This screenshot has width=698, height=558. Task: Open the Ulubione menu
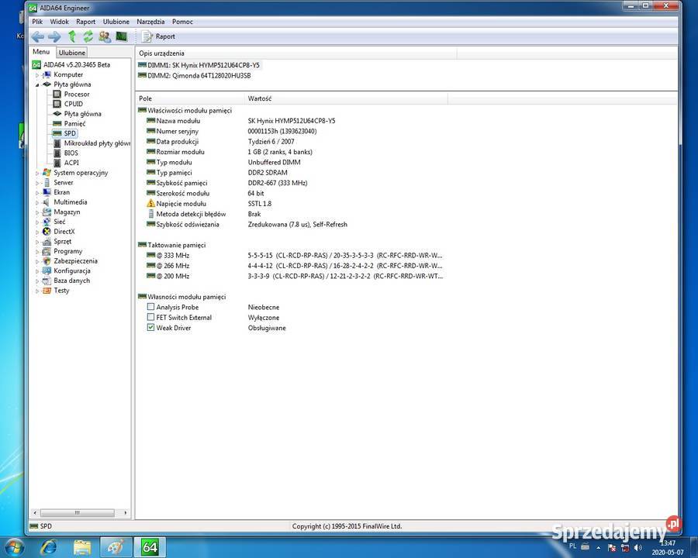[x=116, y=22]
